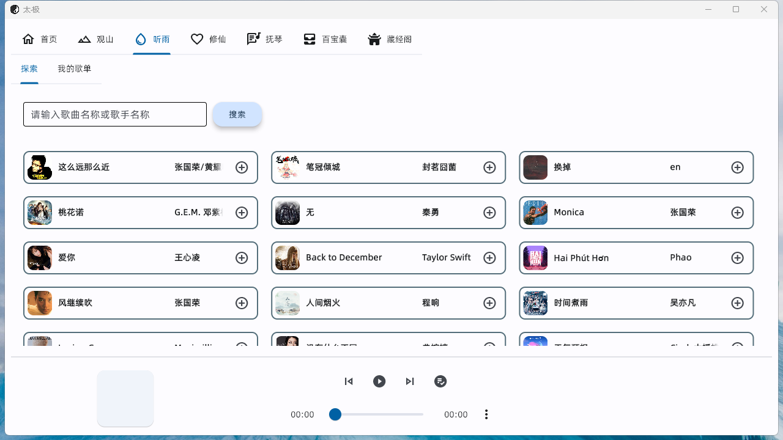Click artist name 王心凌

coord(187,257)
